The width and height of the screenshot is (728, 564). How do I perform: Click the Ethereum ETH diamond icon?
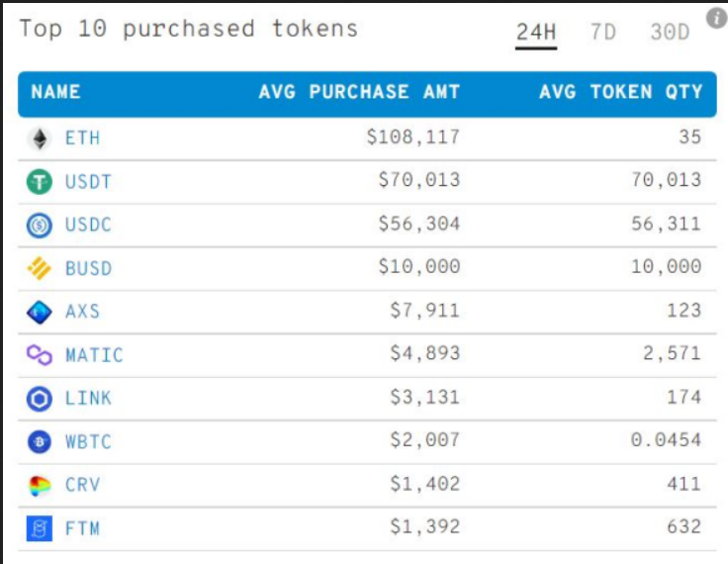(x=40, y=139)
